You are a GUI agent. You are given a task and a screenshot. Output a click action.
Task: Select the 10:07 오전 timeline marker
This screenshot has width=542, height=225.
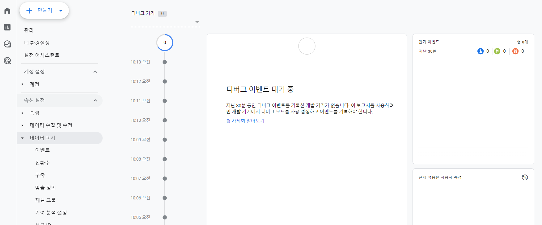165,178
